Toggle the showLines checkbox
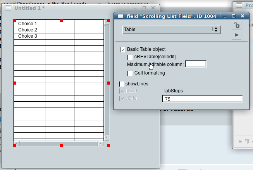The width and height of the screenshot is (253, 170). click(122, 84)
